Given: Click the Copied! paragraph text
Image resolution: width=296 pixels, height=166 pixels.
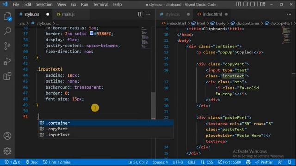Looking at the screenshot, I should tap(245, 52).
